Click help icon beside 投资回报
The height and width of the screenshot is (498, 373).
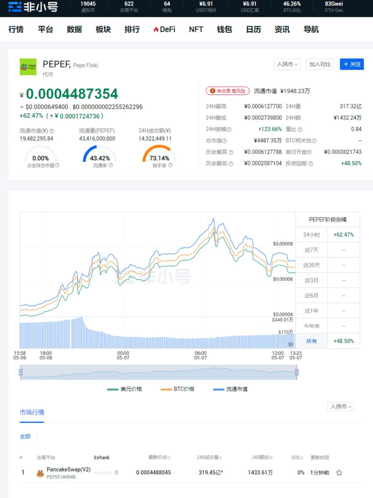click(x=311, y=164)
